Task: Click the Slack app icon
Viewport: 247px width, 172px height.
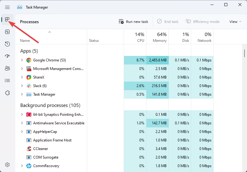Action: [x=29, y=86]
